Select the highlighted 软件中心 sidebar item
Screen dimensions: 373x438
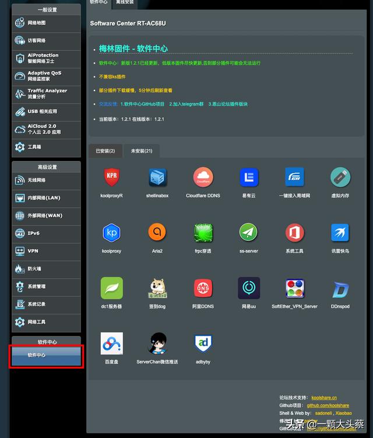47,356
